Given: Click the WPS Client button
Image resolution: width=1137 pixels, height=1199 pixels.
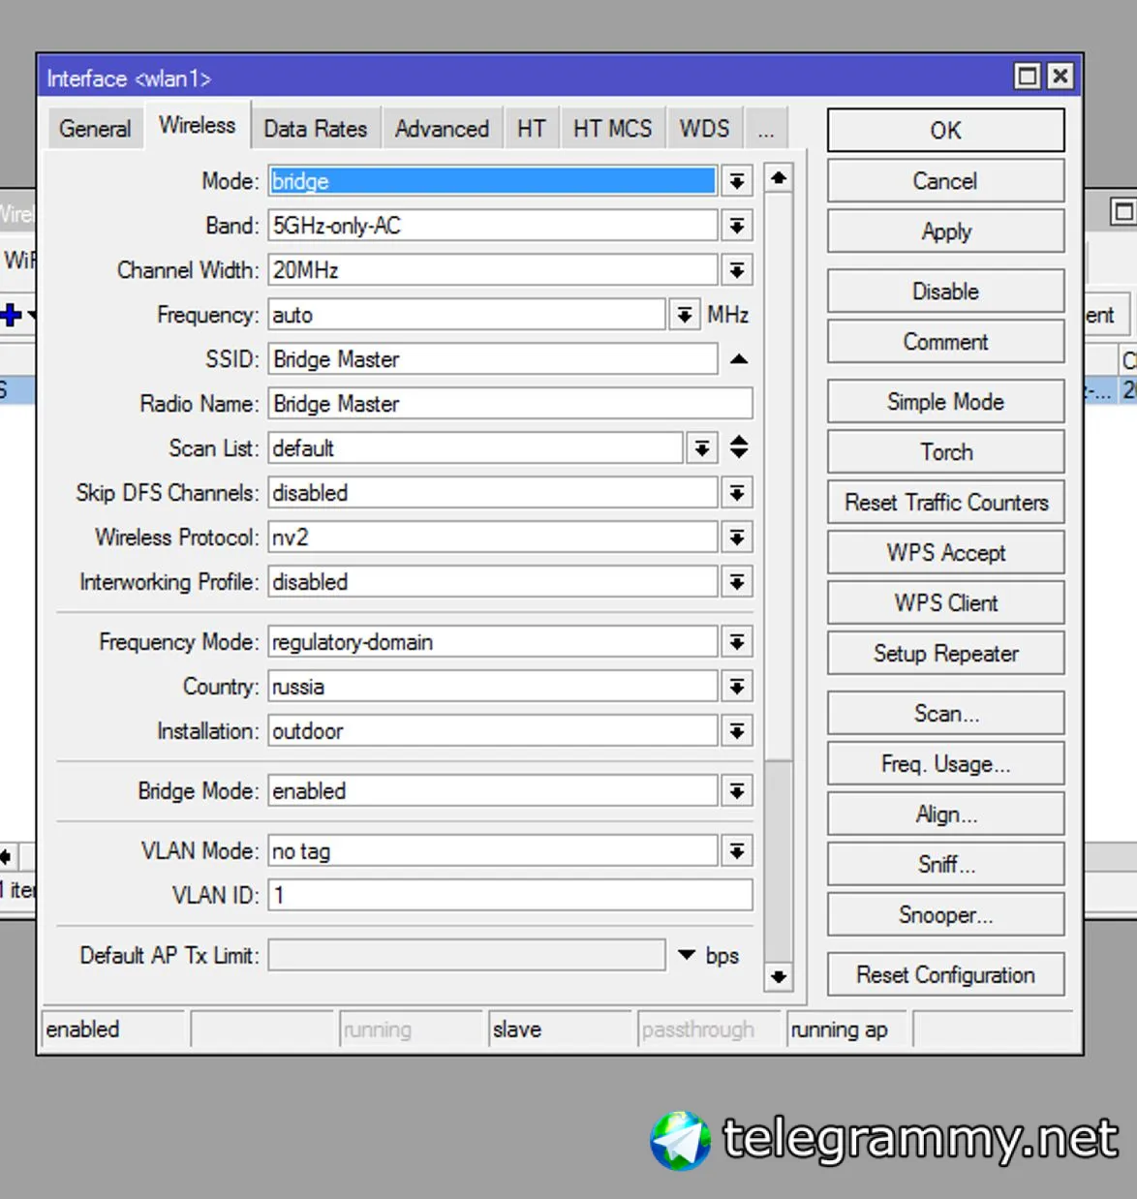Looking at the screenshot, I should point(946,603).
